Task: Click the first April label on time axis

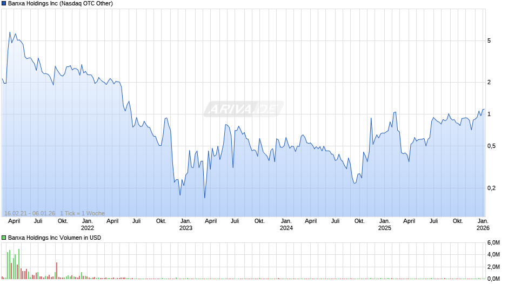Action: coord(14,221)
